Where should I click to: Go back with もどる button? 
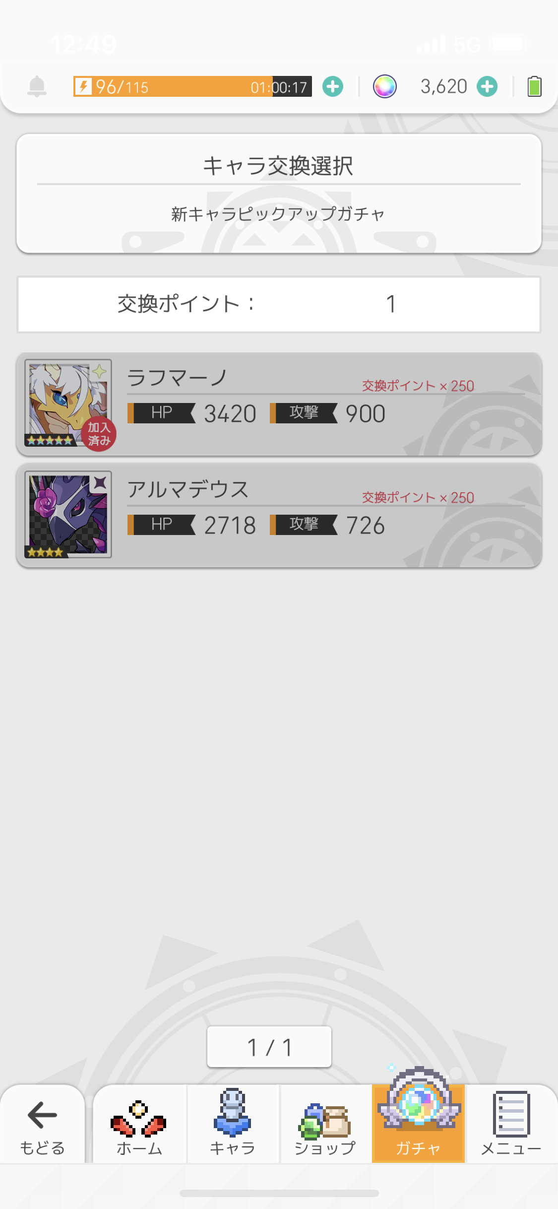pos(43,1124)
